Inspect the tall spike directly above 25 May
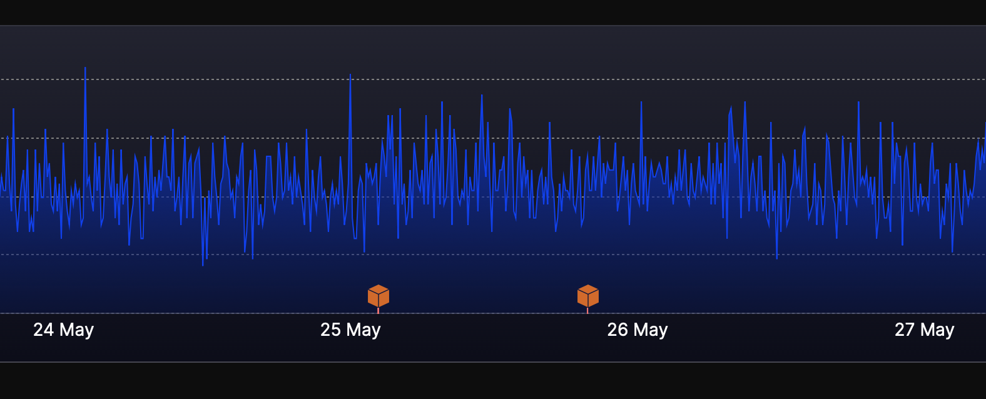Viewport: 986px width, 399px height. pyautogui.click(x=350, y=75)
